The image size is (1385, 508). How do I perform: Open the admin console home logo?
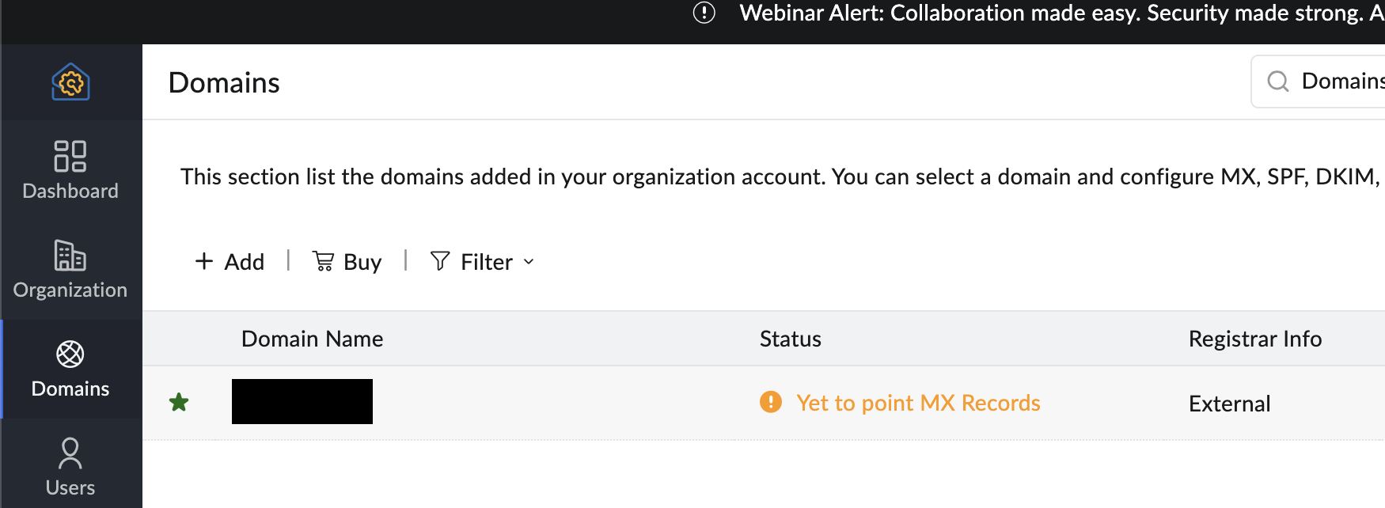click(x=70, y=82)
